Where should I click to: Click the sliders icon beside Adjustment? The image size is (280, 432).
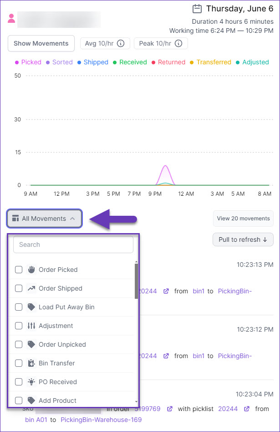31,326
